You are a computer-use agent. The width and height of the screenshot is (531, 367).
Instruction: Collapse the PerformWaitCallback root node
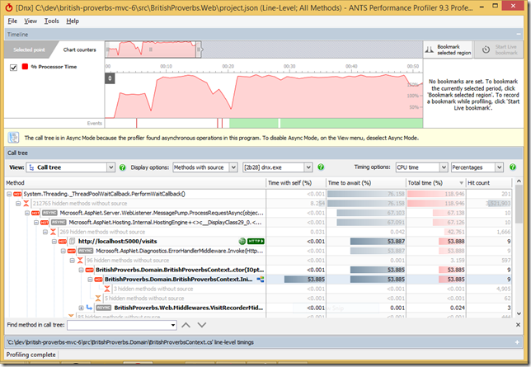[x=9, y=194]
